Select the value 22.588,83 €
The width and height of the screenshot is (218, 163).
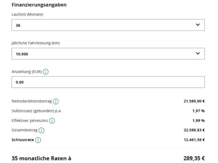[194, 130]
